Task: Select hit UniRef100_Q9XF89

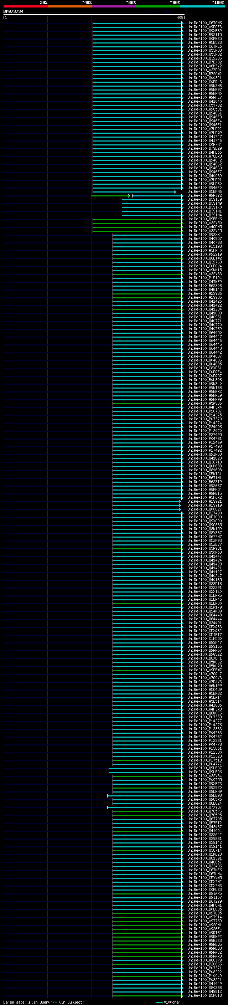Action: point(204,31)
